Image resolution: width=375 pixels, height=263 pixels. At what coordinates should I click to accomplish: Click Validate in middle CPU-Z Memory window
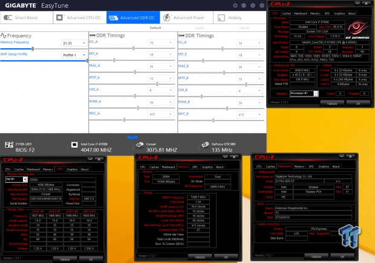point(200,258)
